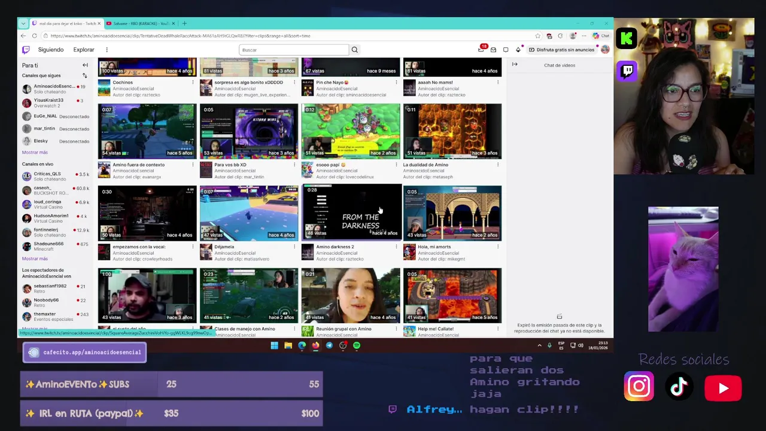Play the 'La dualidad de Amino' clip thumbnail
The image size is (766, 431).
click(452, 131)
